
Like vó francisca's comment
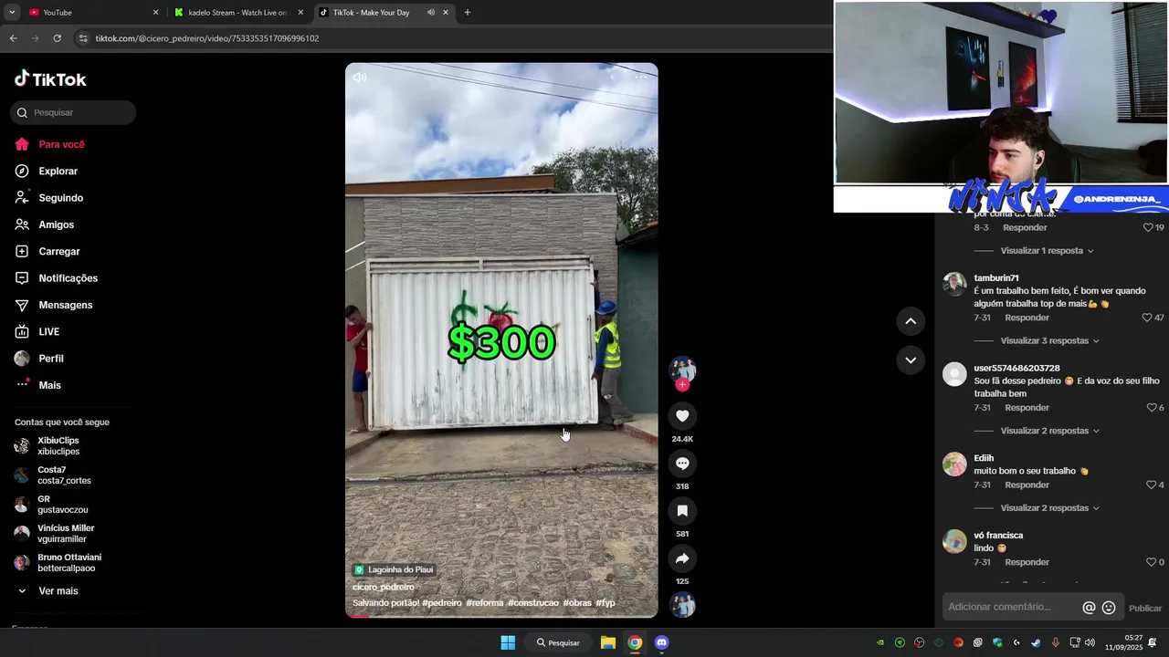1151,562
